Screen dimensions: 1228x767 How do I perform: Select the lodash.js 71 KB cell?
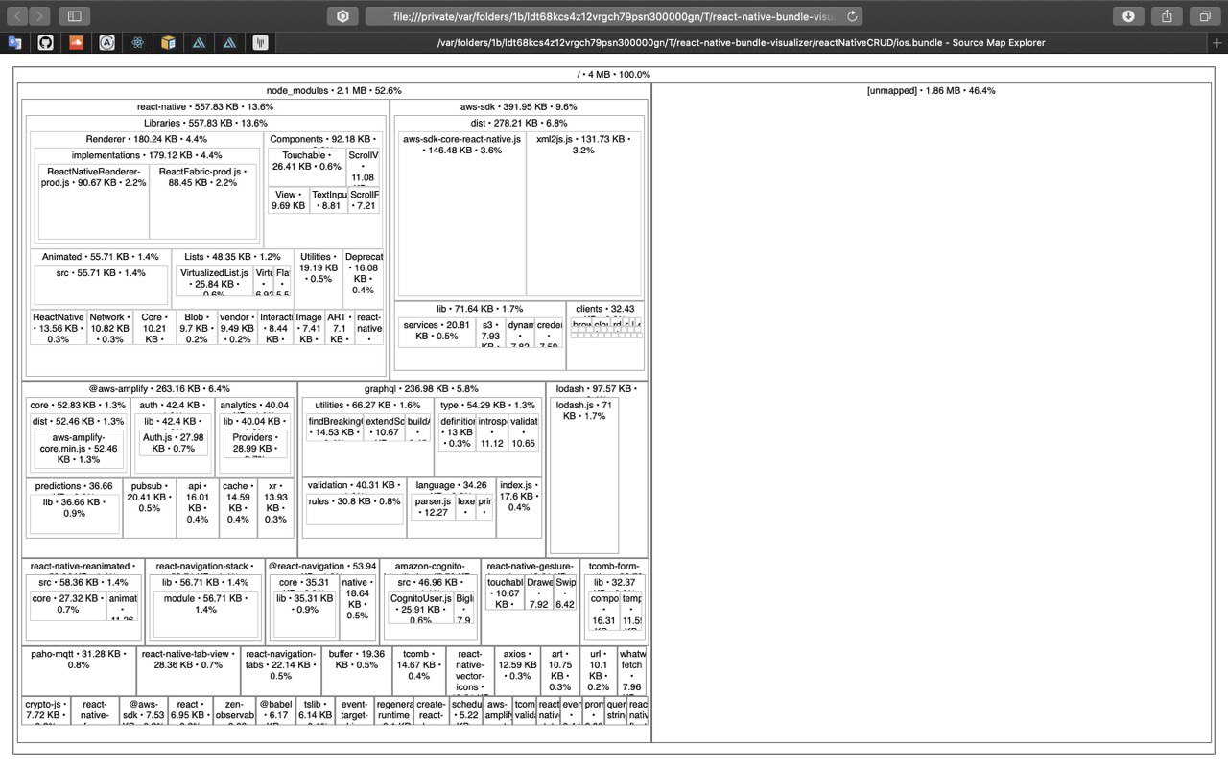point(584,476)
